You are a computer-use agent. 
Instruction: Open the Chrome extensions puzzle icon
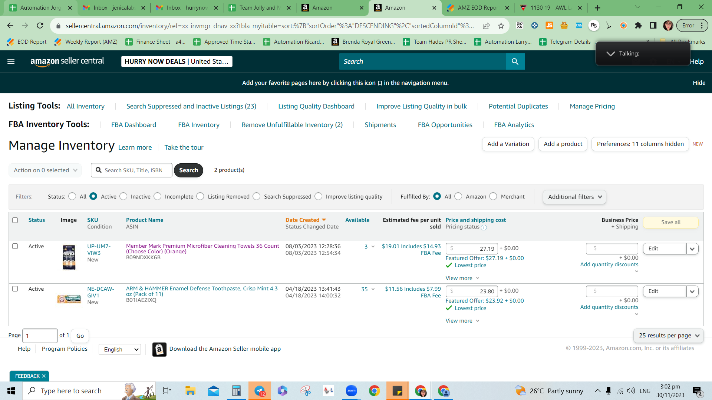(x=638, y=26)
